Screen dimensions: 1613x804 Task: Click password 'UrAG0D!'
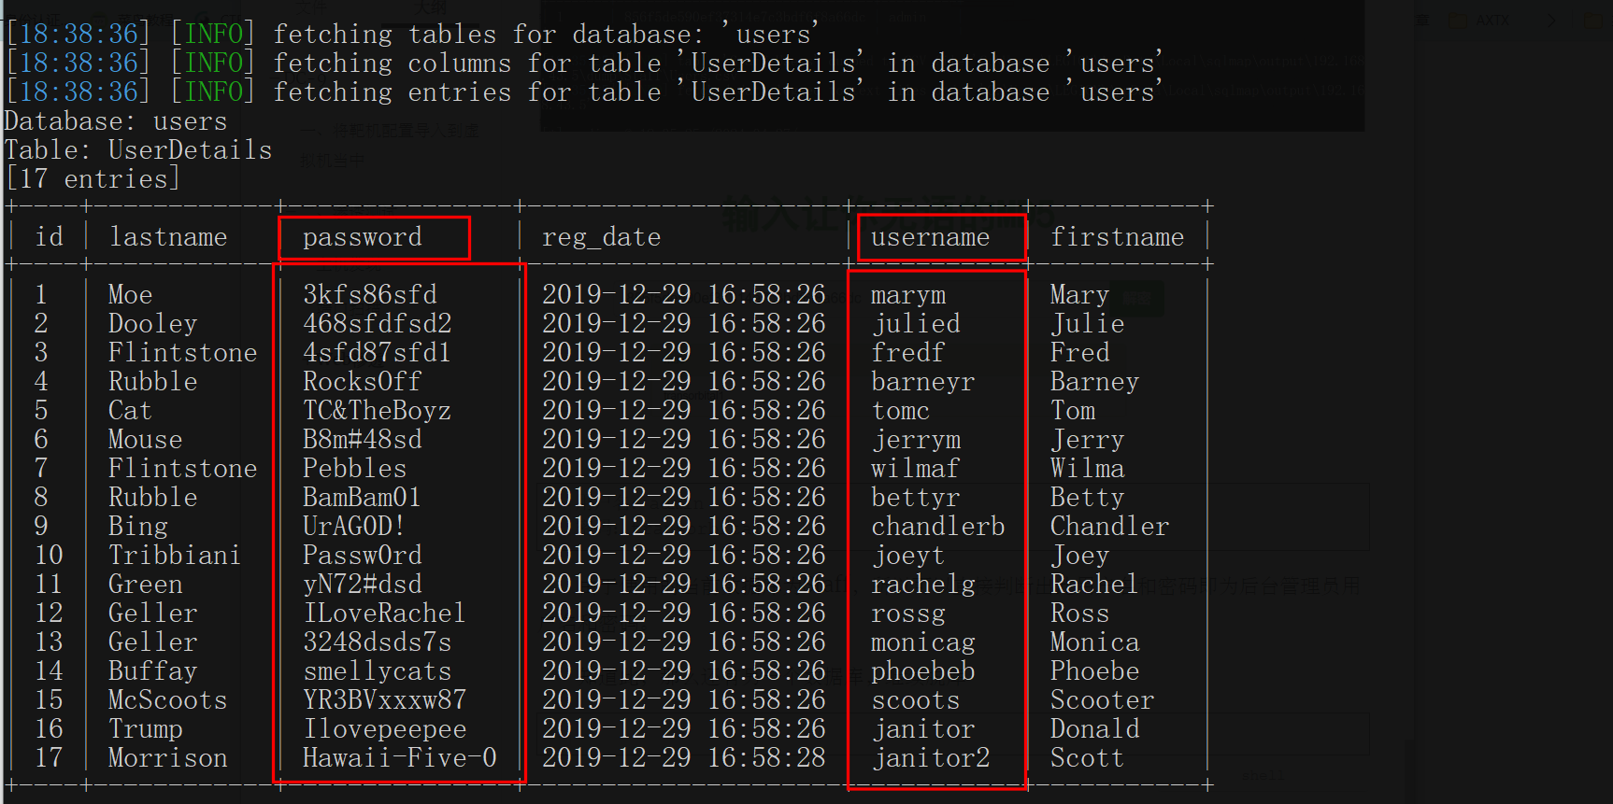click(354, 527)
